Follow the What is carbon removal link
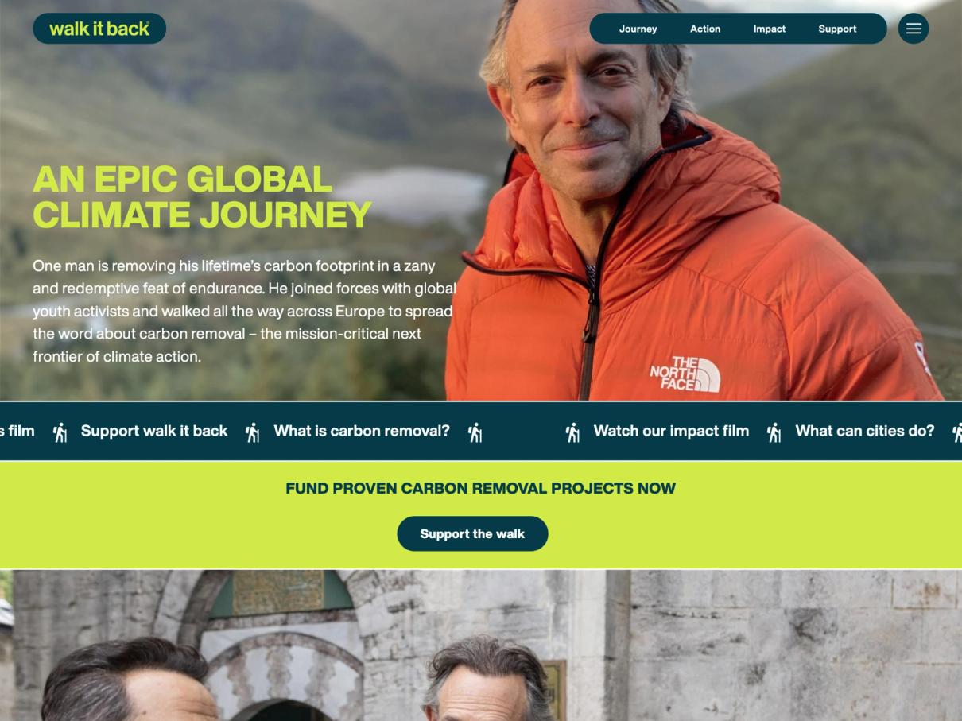This screenshot has width=962, height=721. pyautogui.click(x=362, y=431)
